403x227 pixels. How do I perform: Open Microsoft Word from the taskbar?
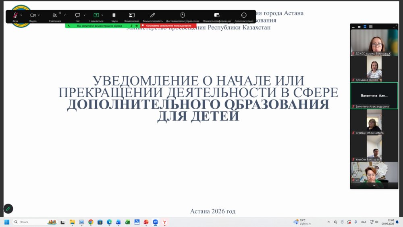point(118,222)
